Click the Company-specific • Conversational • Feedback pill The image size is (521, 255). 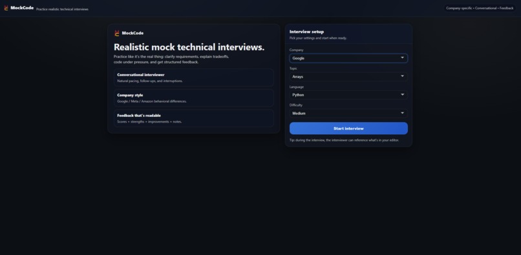coord(480,8)
